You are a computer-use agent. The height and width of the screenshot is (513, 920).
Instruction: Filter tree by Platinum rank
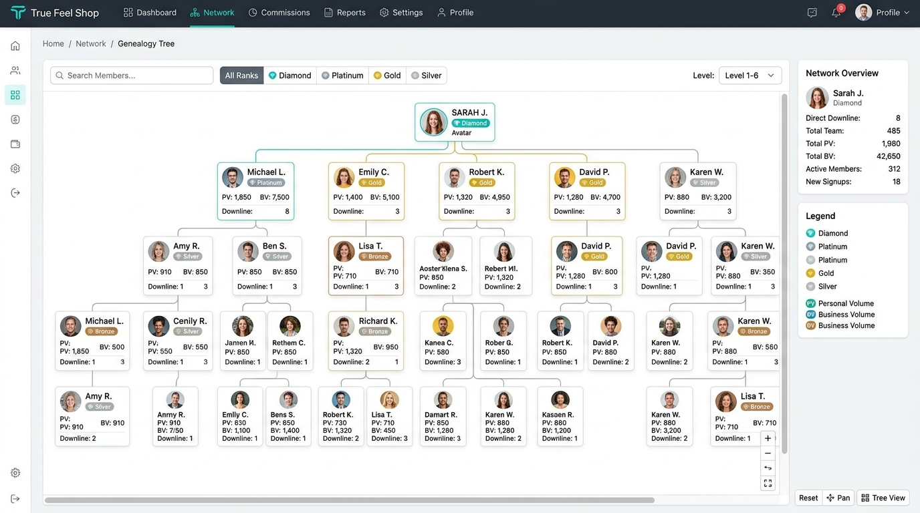pos(342,75)
